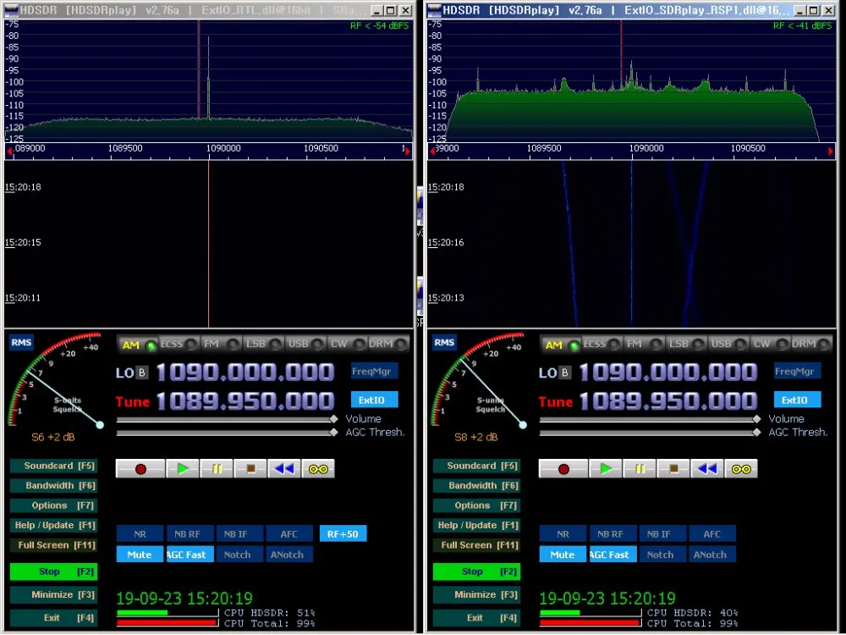Rewind the recording in right HDSDR window
The image size is (846, 635).
tap(707, 469)
